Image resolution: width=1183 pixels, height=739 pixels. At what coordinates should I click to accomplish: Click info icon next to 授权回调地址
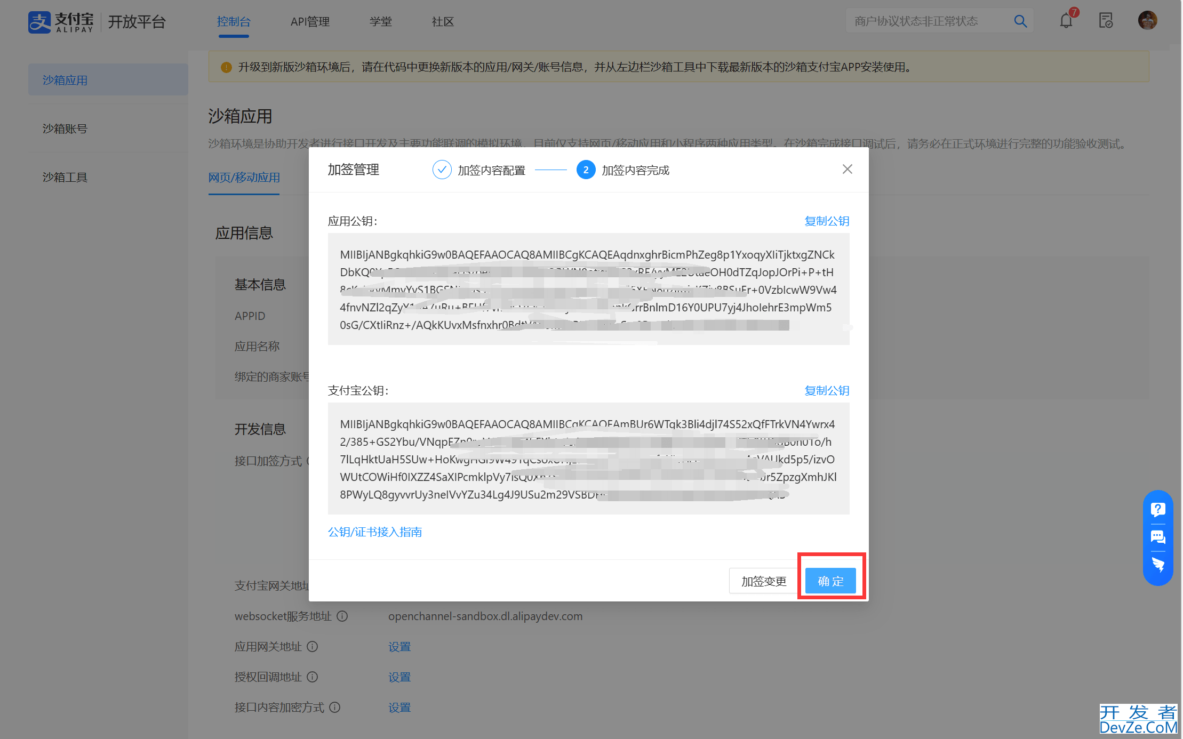point(313,677)
